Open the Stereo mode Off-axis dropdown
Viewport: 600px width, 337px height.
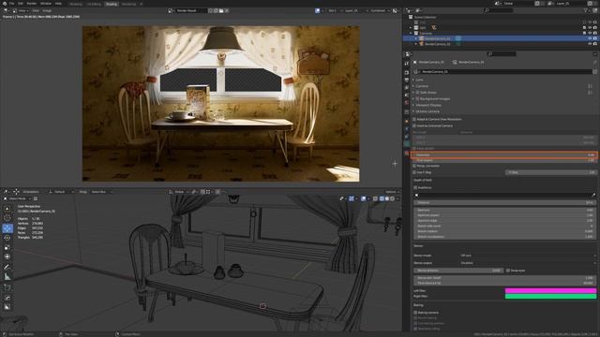[528, 256]
